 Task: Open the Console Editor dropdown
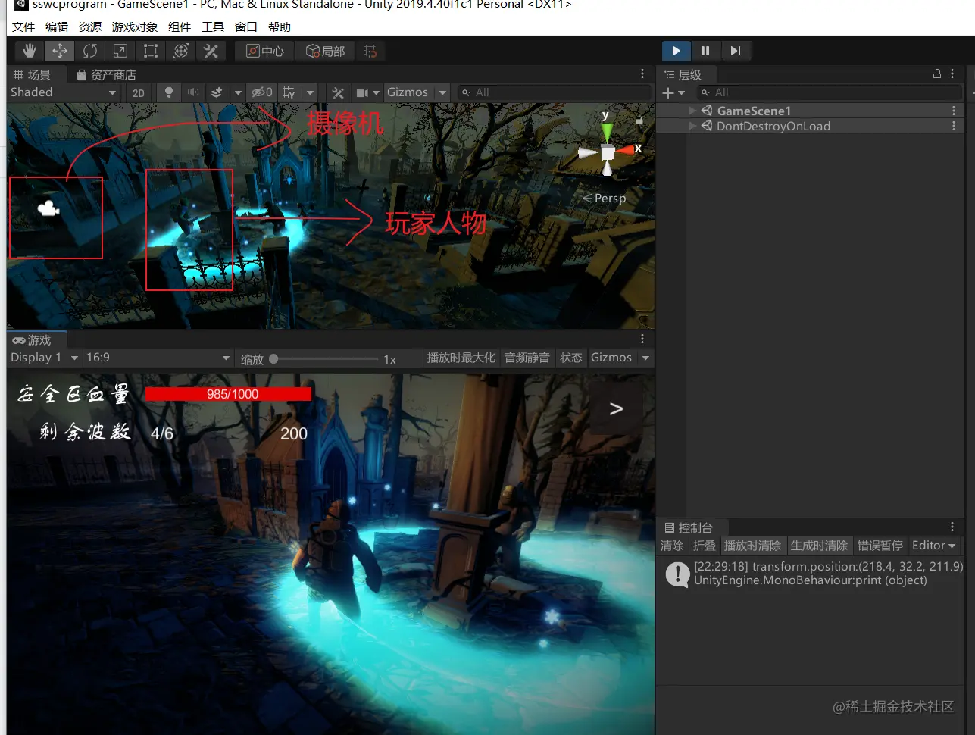click(x=933, y=546)
